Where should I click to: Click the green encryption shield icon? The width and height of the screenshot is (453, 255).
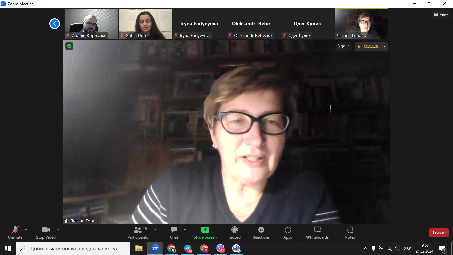pos(69,46)
